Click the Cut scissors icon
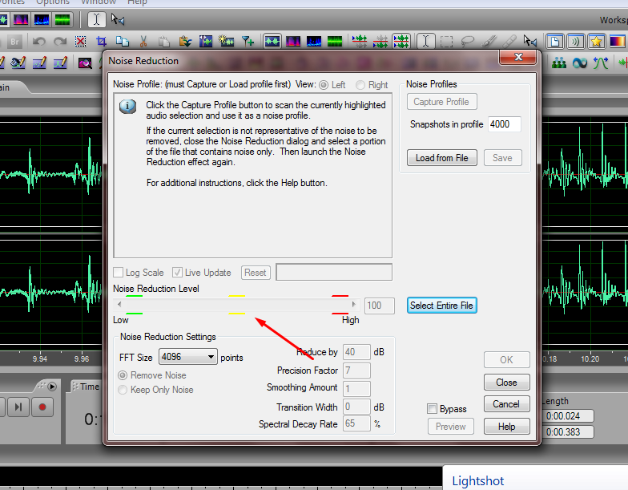The height and width of the screenshot is (490, 628). (143, 42)
